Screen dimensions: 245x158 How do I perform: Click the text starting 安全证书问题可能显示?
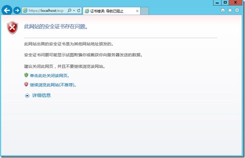[84, 55]
